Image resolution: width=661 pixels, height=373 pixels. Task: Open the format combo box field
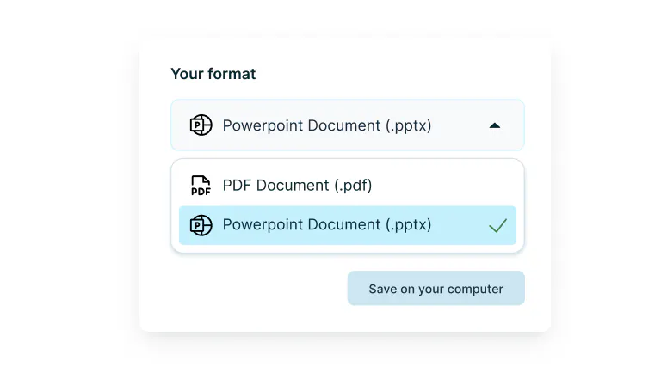pyautogui.click(x=347, y=125)
